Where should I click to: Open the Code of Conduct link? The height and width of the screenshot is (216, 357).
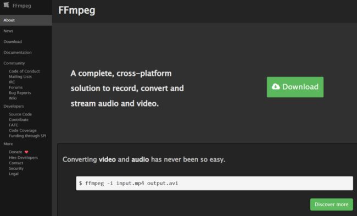pos(24,71)
